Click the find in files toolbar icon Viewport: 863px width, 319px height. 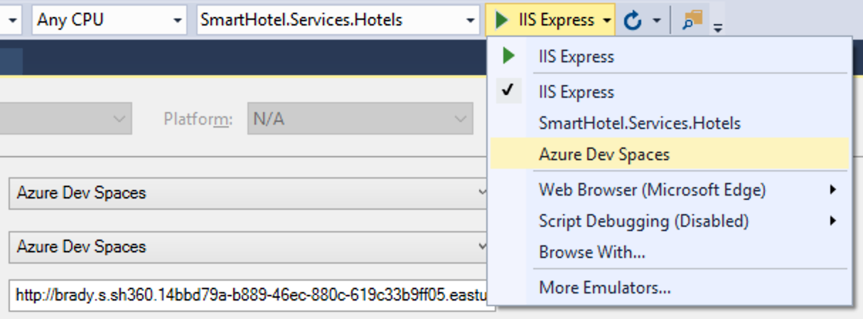(x=692, y=20)
